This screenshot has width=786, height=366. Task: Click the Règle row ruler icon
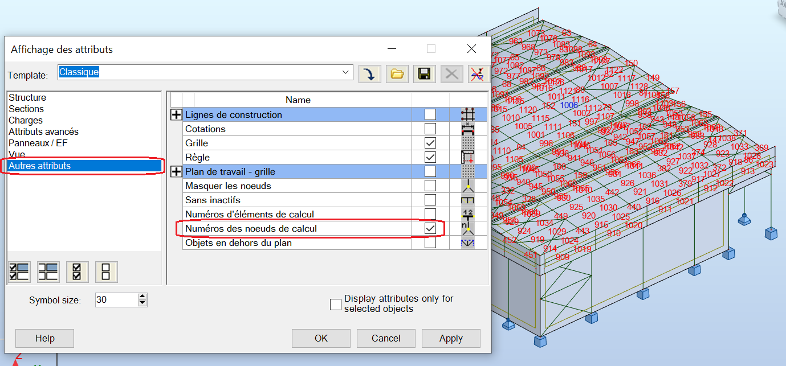coord(468,157)
